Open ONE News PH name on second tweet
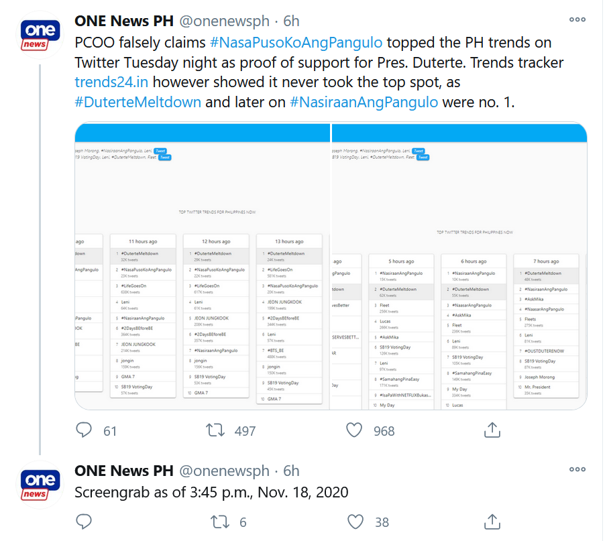 124,471
